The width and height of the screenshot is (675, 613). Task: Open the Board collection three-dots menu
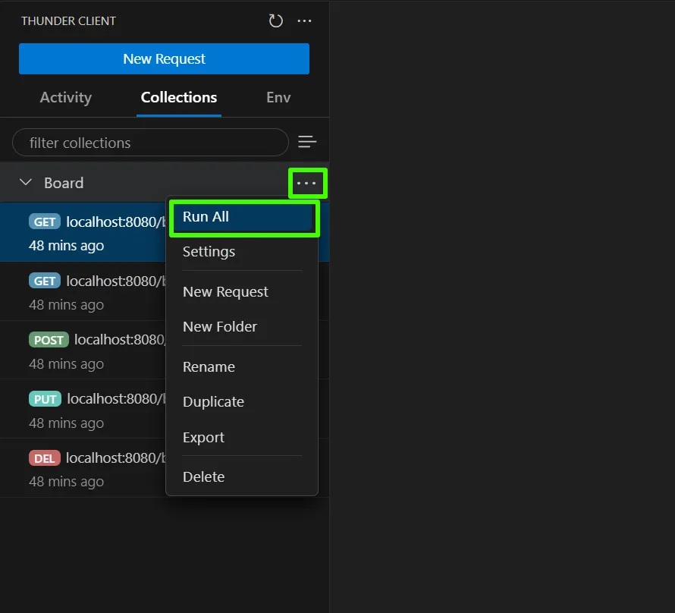306,183
